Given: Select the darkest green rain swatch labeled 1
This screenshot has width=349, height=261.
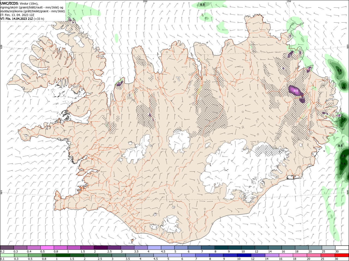Looking at the screenshot, I should [x=63, y=255].
